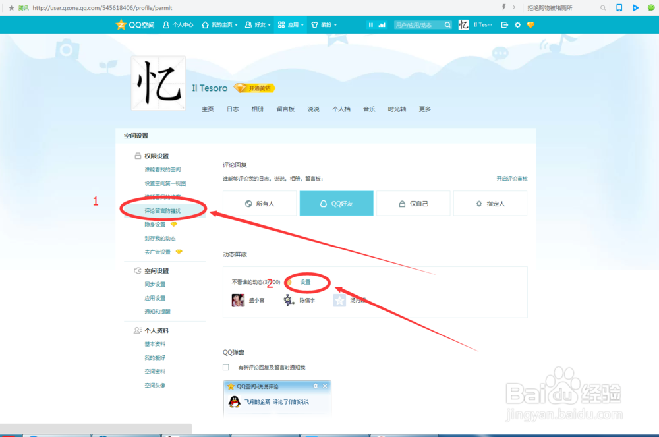Switch to the 时光轴 tab
The image size is (659, 437).
click(x=397, y=109)
